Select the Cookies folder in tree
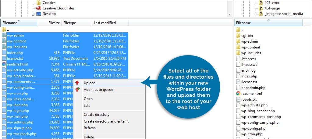The image size is (312, 139). point(49,3)
